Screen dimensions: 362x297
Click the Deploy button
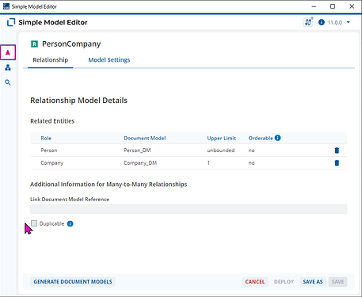click(x=284, y=282)
